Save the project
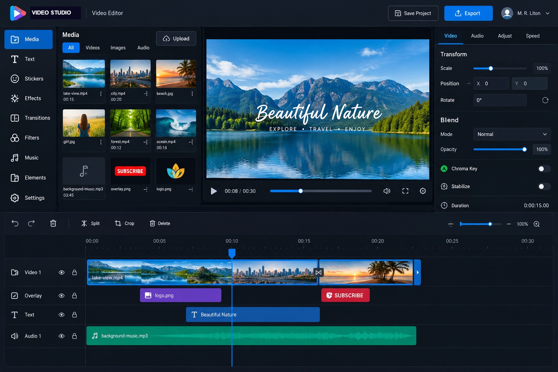This screenshot has height=372, width=558. click(x=413, y=13)
